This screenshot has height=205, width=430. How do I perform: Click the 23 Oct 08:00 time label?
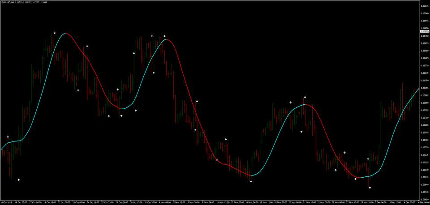(x=79, y=202)
